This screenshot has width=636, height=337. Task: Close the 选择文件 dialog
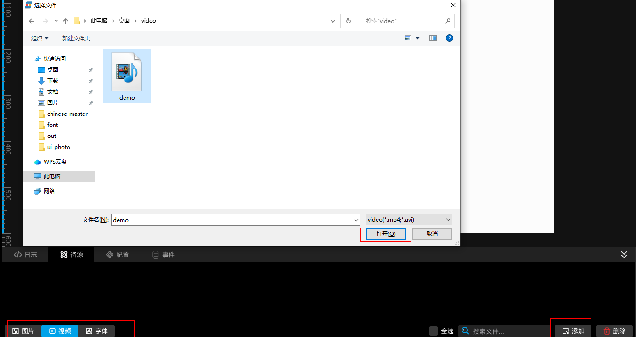click(x=453, y=5)
